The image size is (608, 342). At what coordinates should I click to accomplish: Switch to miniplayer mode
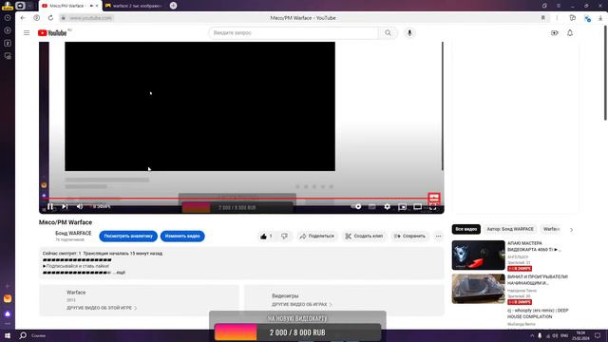click(403, 207)
